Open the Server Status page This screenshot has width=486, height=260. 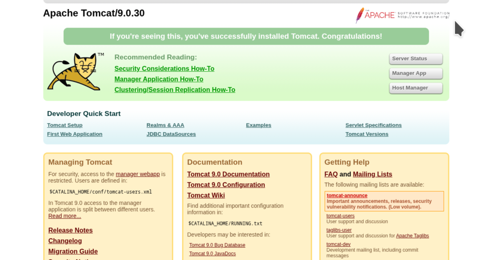point(416,58)
